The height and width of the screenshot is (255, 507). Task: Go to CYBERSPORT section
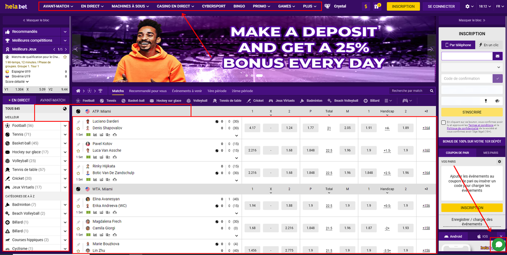click(x=214, y=6)
